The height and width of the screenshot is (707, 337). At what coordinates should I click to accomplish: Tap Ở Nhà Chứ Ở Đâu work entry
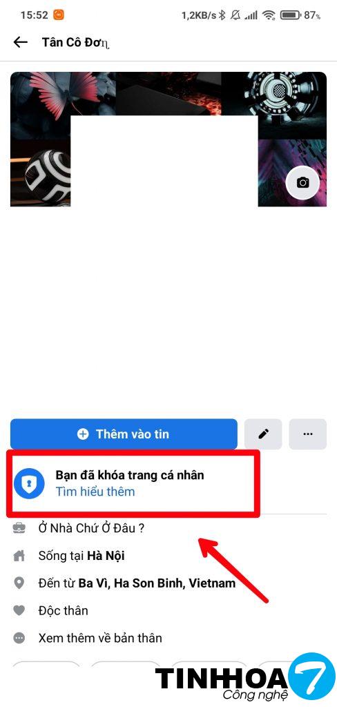pos(92,528)
